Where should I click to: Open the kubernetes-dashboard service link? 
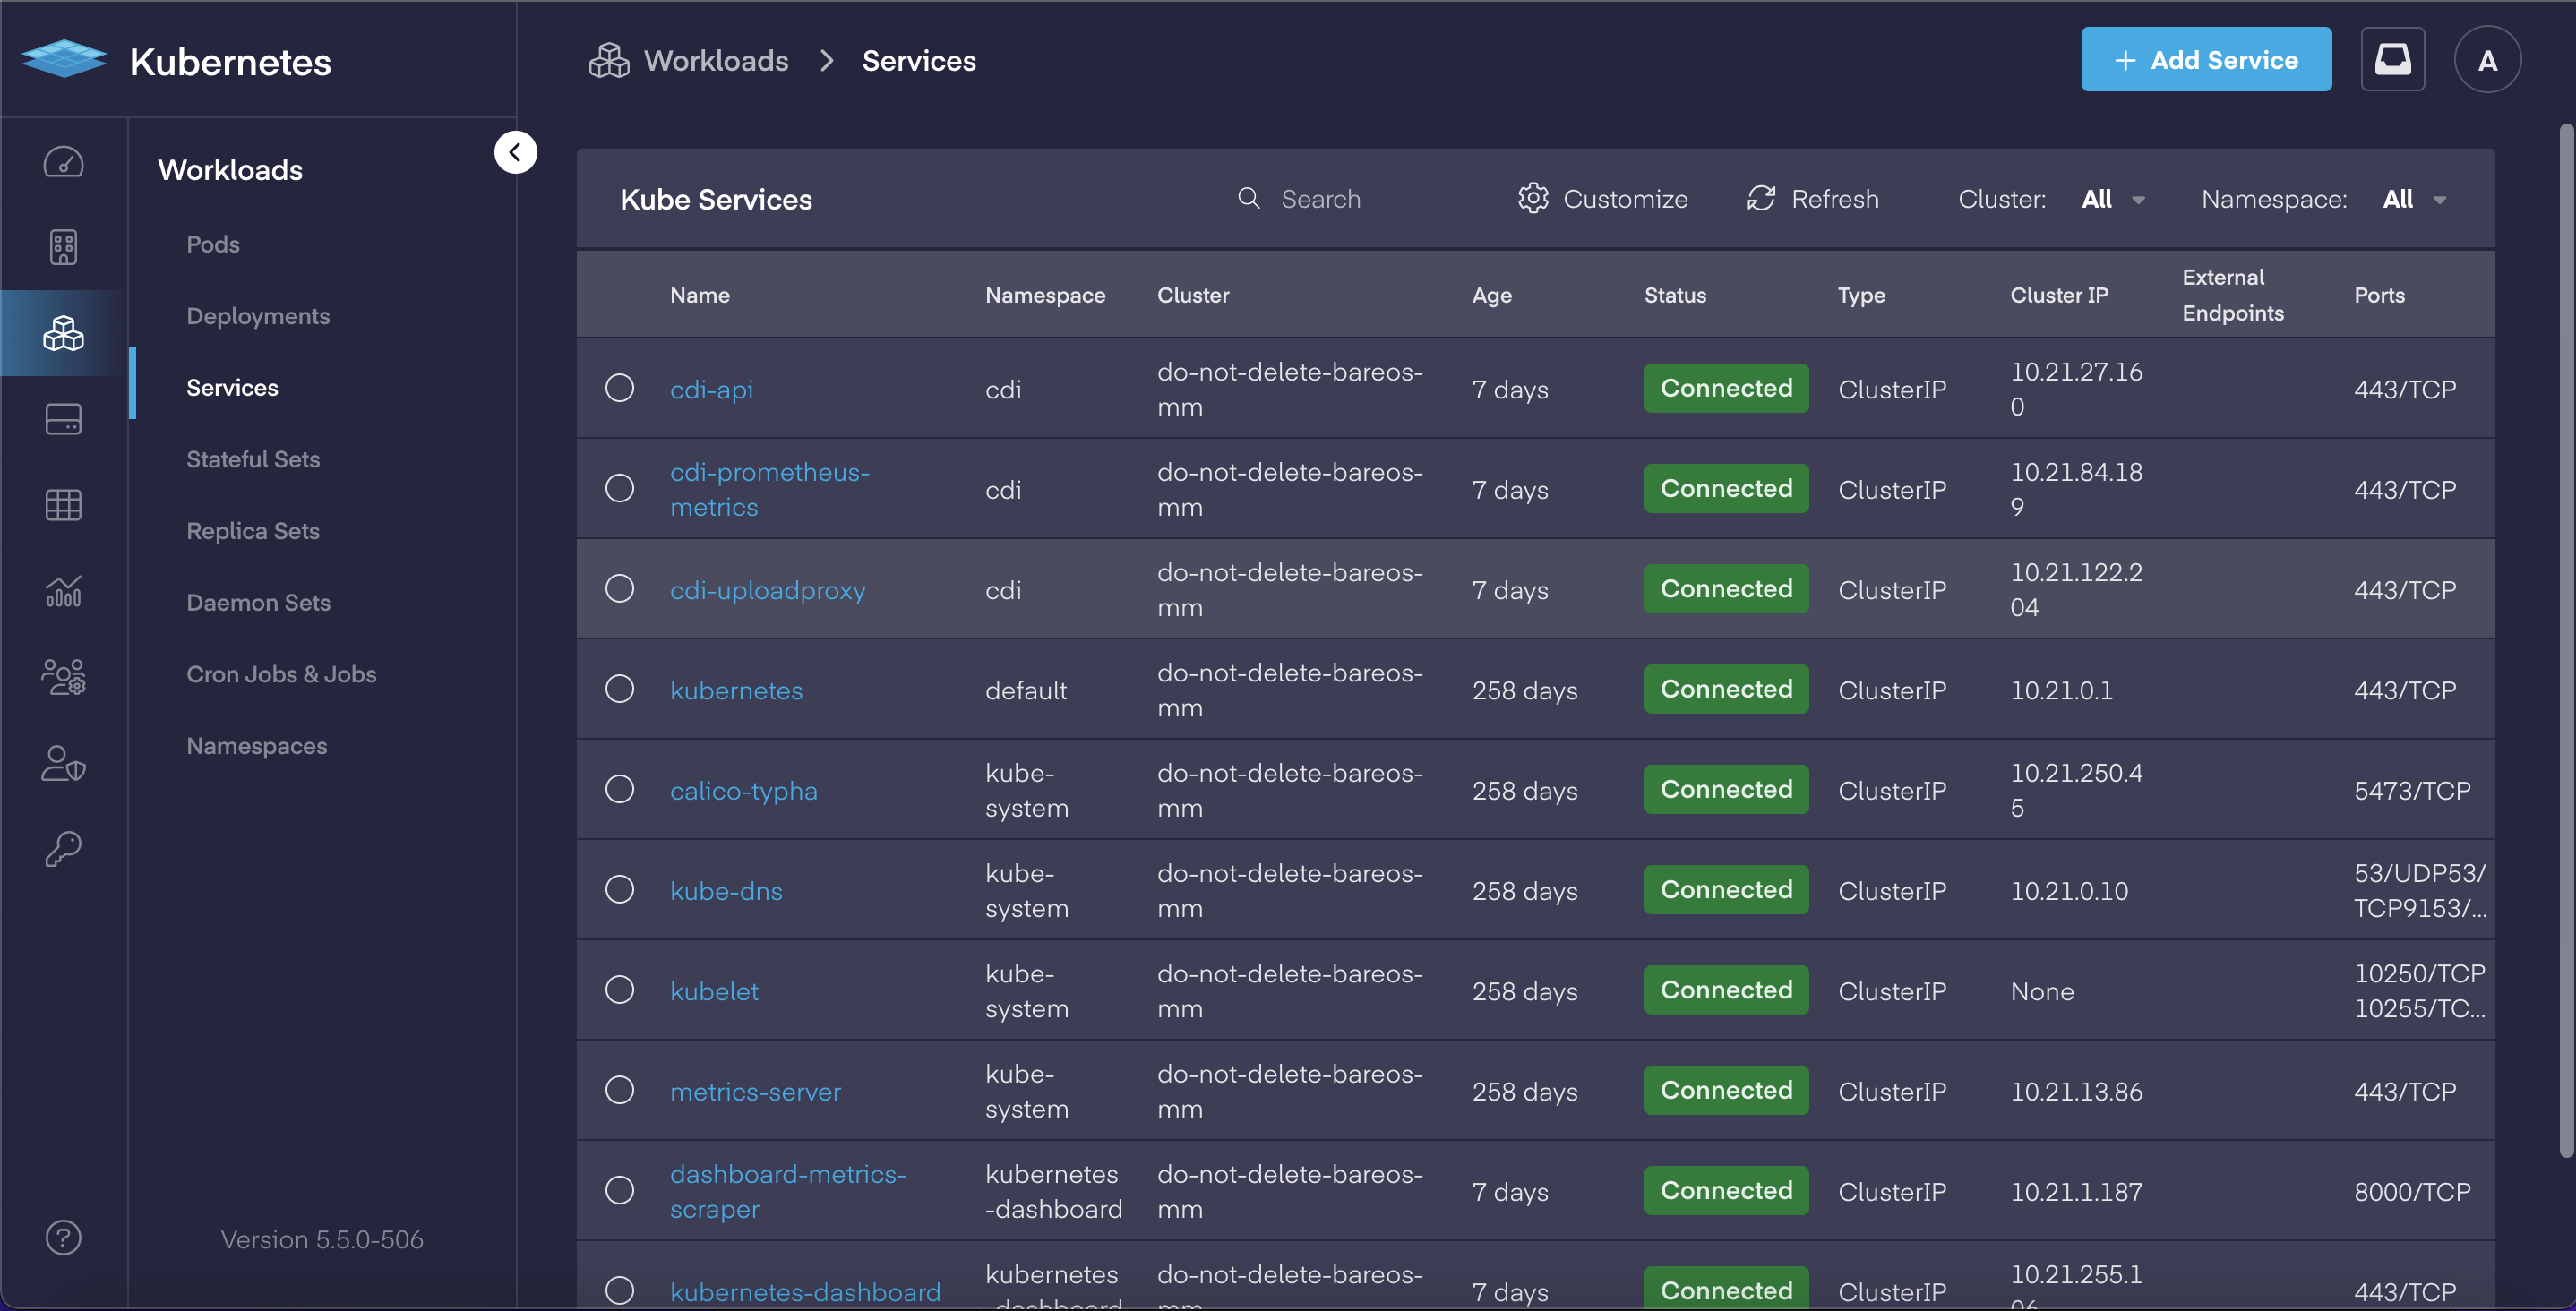pyautogui.click(x=805, y=1291)
